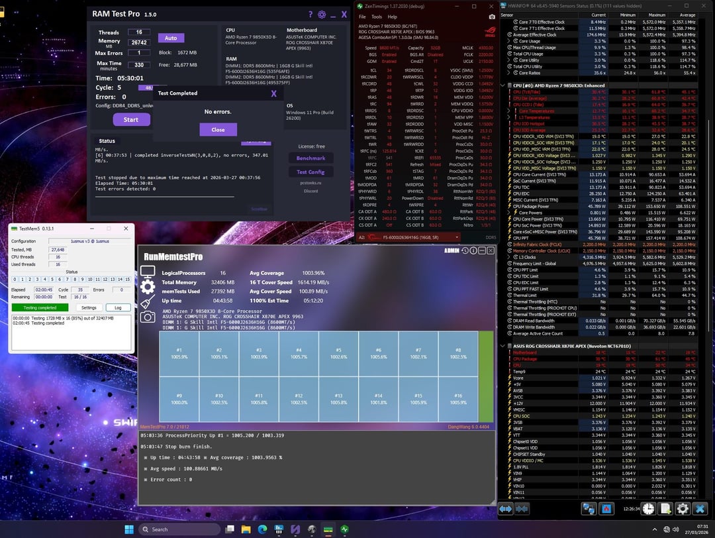The height and width of the screenshot is (538, 715).
Task: Click the RunMemtestPro info circle icon
Action: tap(473, 251)
